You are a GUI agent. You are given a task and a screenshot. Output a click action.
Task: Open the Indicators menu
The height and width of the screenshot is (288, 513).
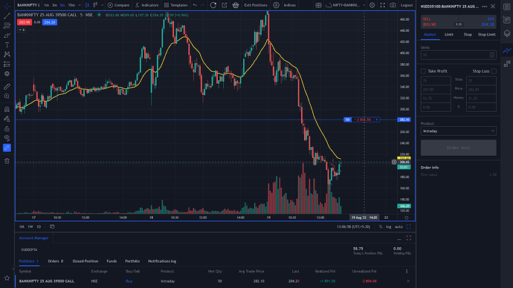[147, 5]
